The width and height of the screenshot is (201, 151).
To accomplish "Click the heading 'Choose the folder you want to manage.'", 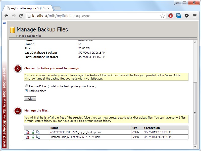I will pos(52,68).
